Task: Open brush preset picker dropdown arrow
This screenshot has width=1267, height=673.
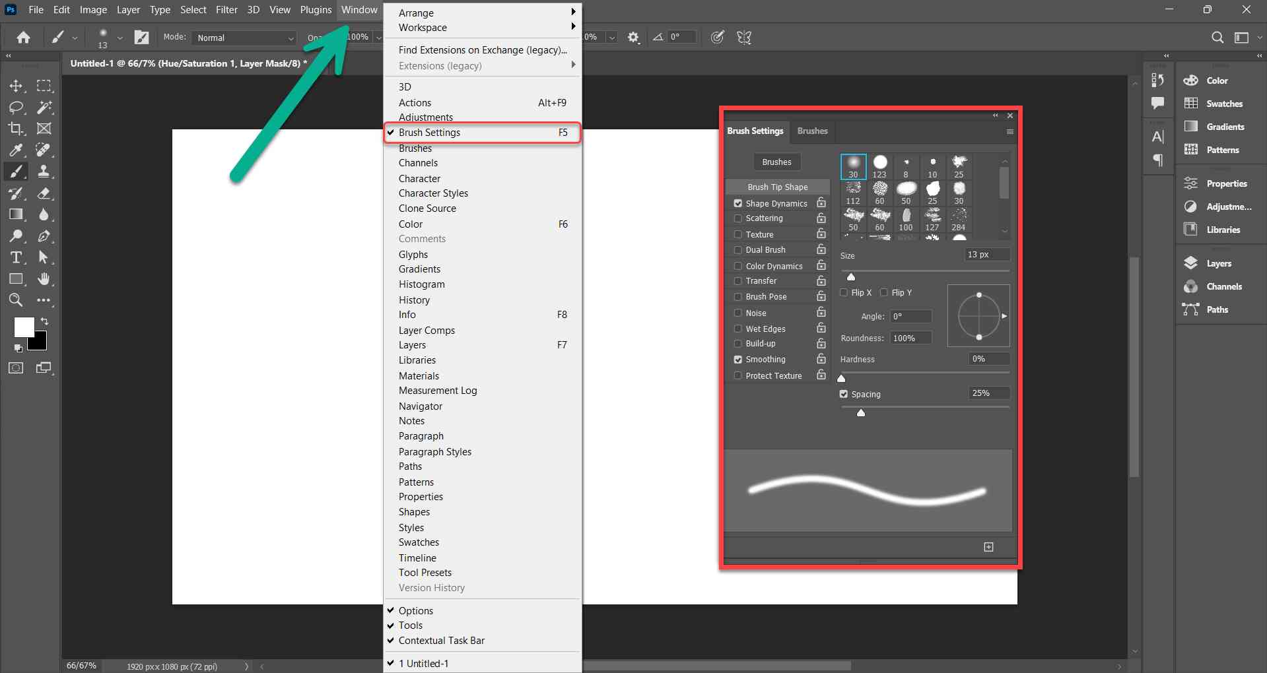Action: pyautogui.click(x=120, y=38)
